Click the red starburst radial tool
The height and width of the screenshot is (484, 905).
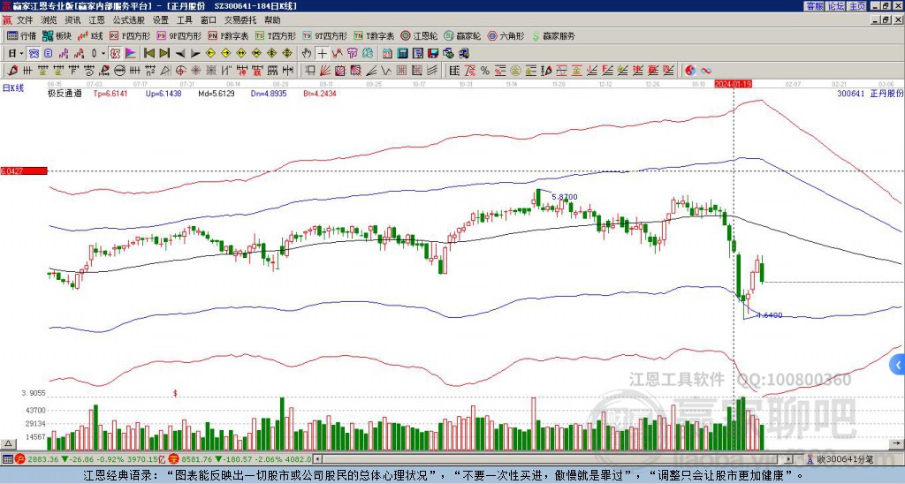click(195, 71)
